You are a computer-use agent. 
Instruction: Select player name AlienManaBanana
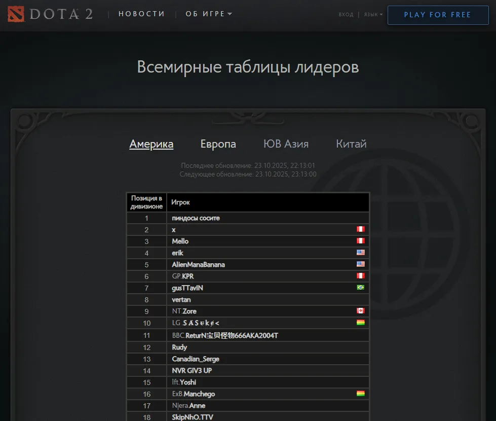point(198,265)
